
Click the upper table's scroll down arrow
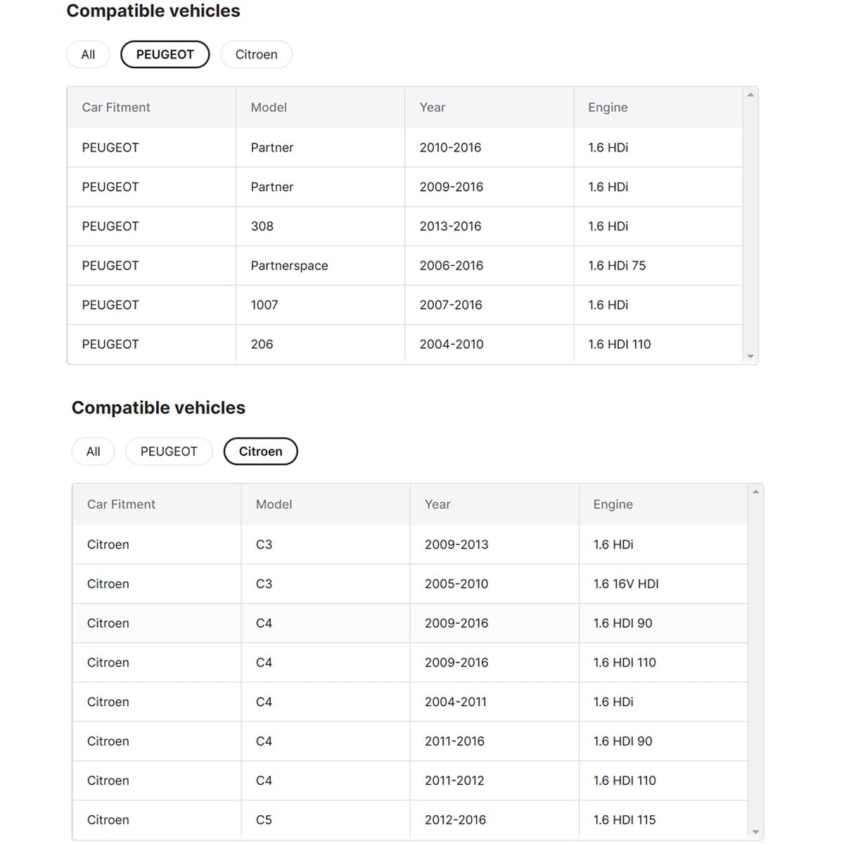750,357
